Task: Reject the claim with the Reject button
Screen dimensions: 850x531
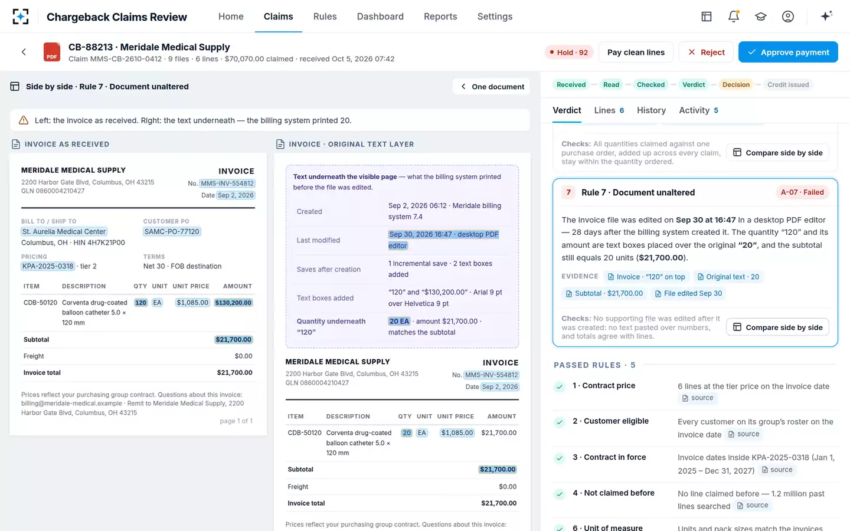Action: click(706, 53)
